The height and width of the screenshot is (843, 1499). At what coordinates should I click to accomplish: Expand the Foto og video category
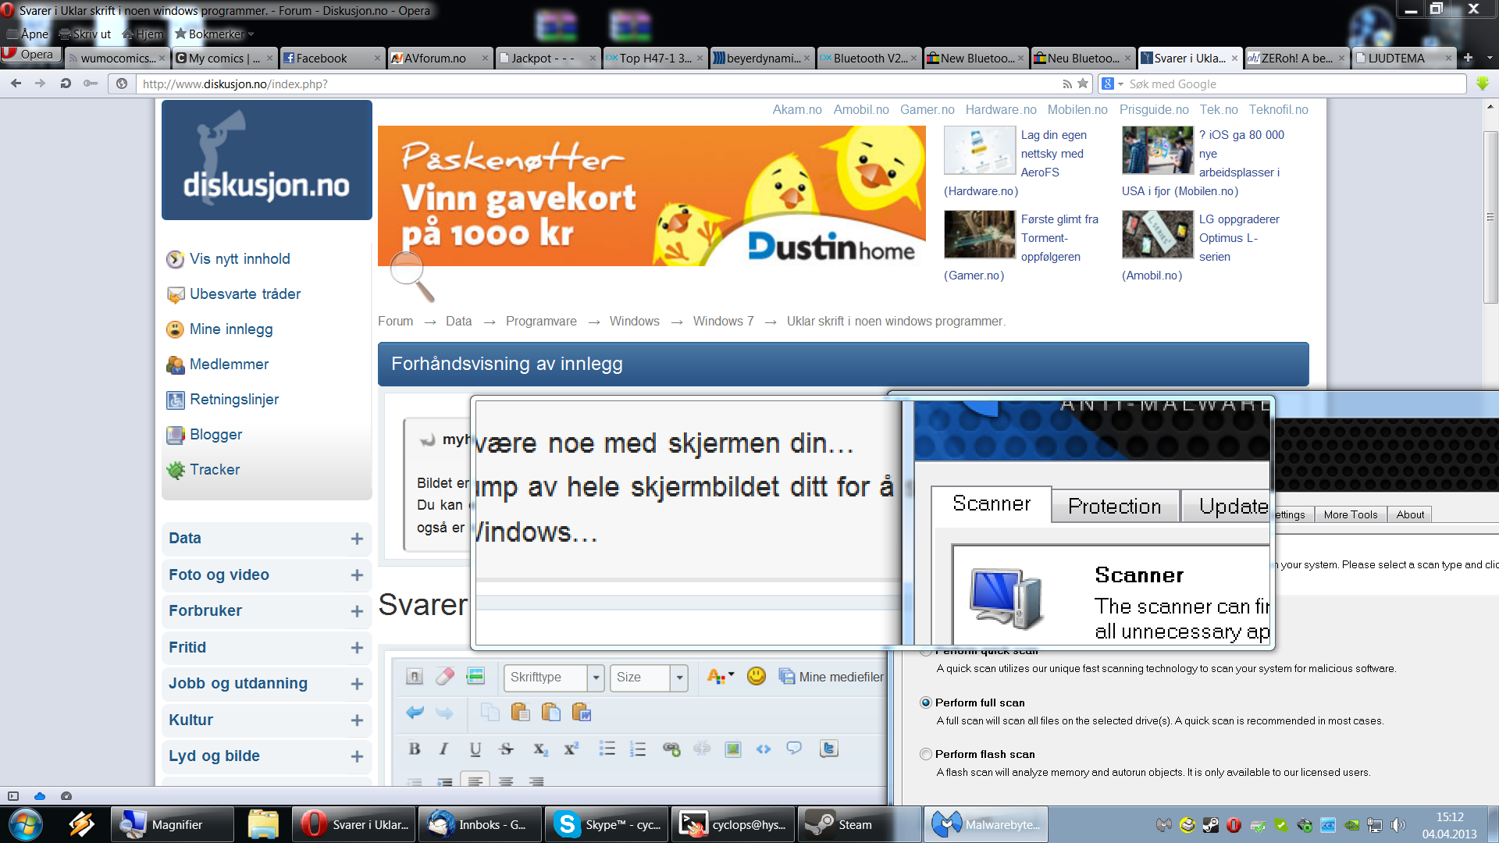pyautogui.click(x=357, y=575)
